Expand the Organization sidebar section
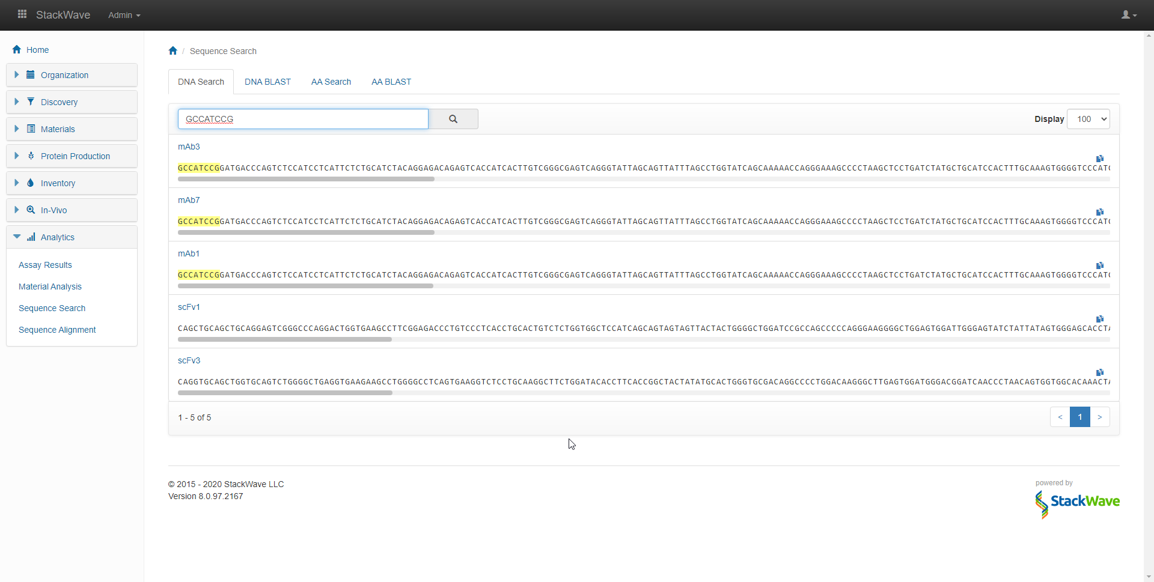Image resolution: width=1154 pixels, height=582 pixels. click(64, 75)
